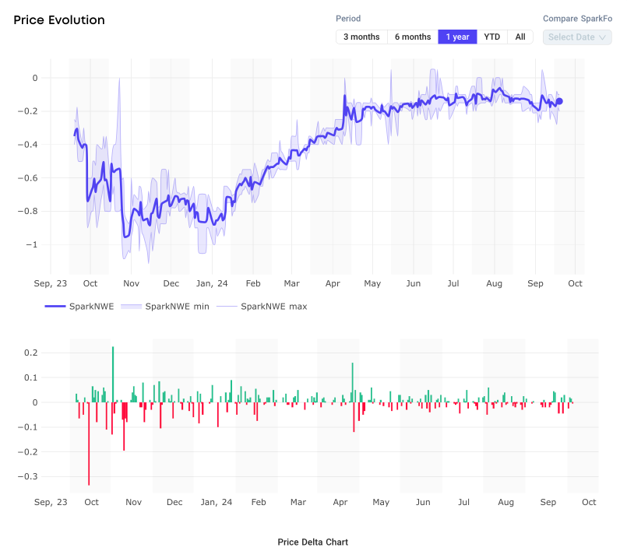Click the chevron in Select Date
Screen dimensions: 627x558
(602, 37)
